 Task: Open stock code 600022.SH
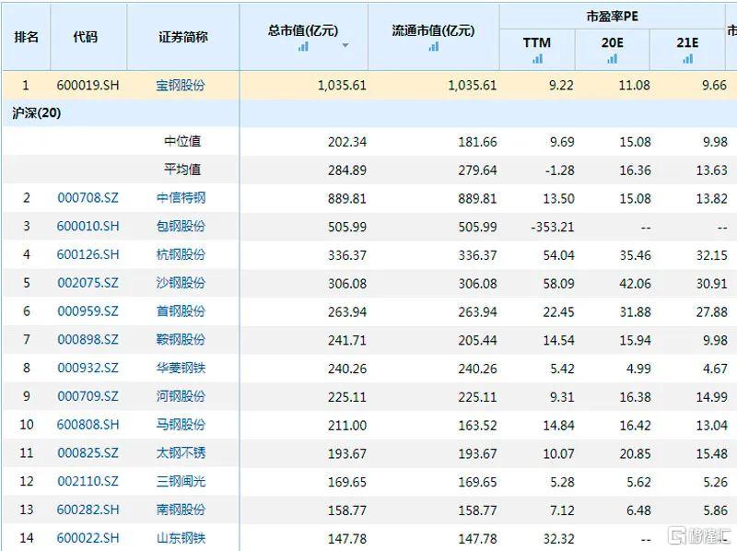click(88, 538)
